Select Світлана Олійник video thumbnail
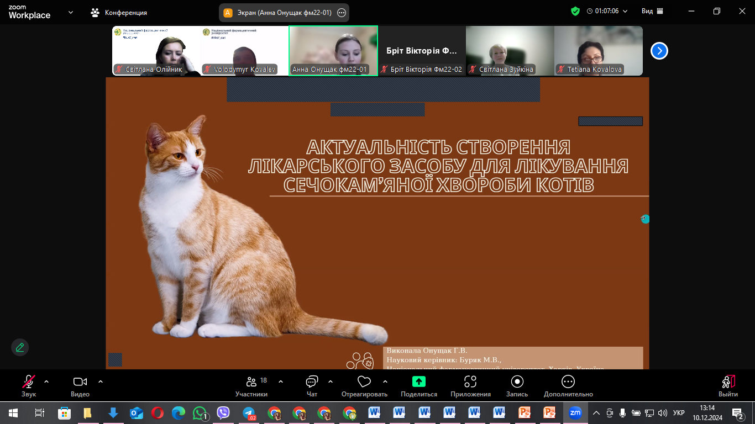 tap(156, 50)
